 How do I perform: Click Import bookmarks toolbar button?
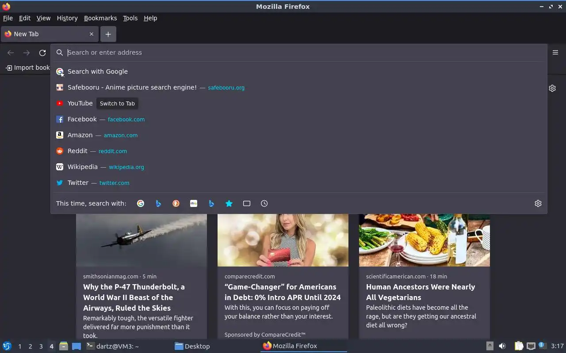[28, 68]
